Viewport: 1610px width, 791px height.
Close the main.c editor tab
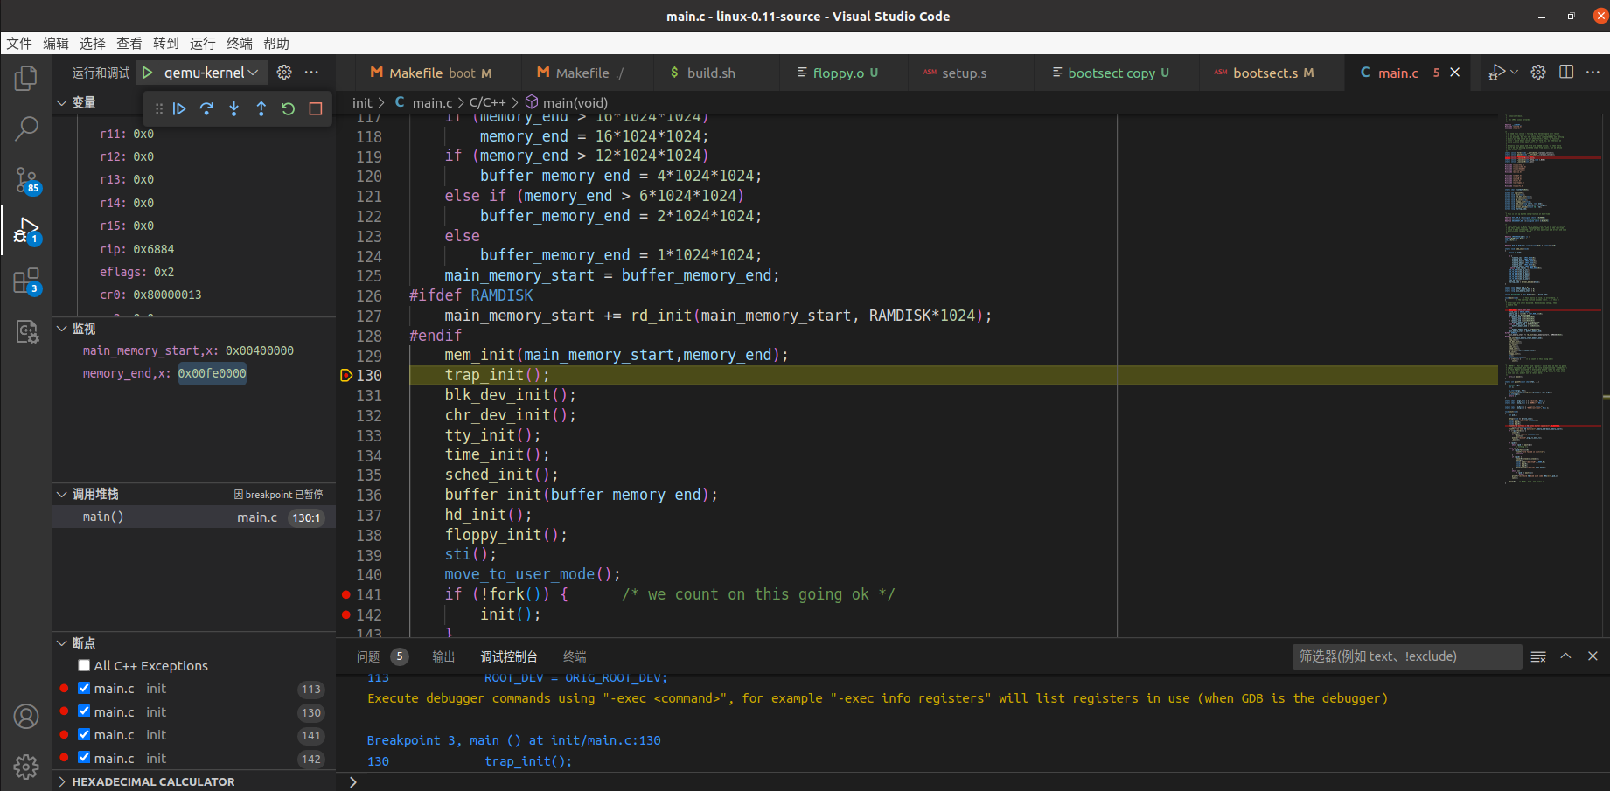click(1454, 73)
